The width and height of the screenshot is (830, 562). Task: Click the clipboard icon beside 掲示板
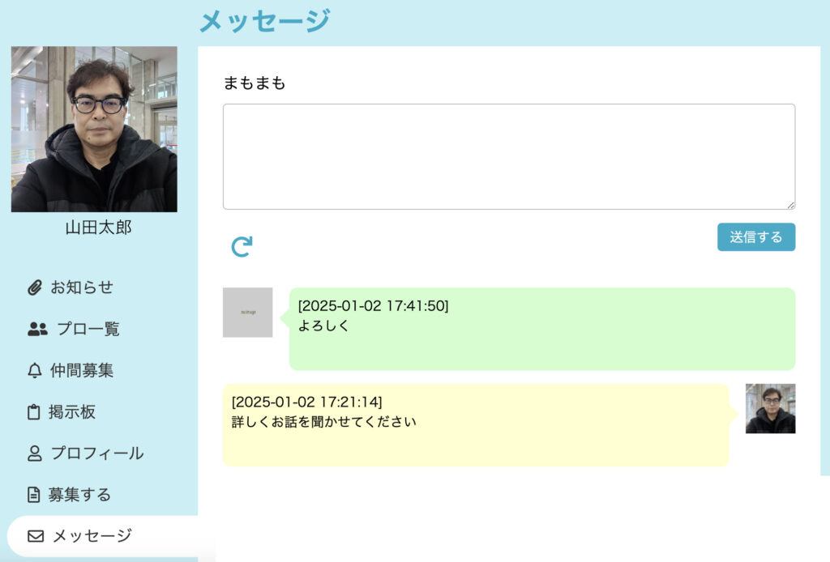(34, 412)
